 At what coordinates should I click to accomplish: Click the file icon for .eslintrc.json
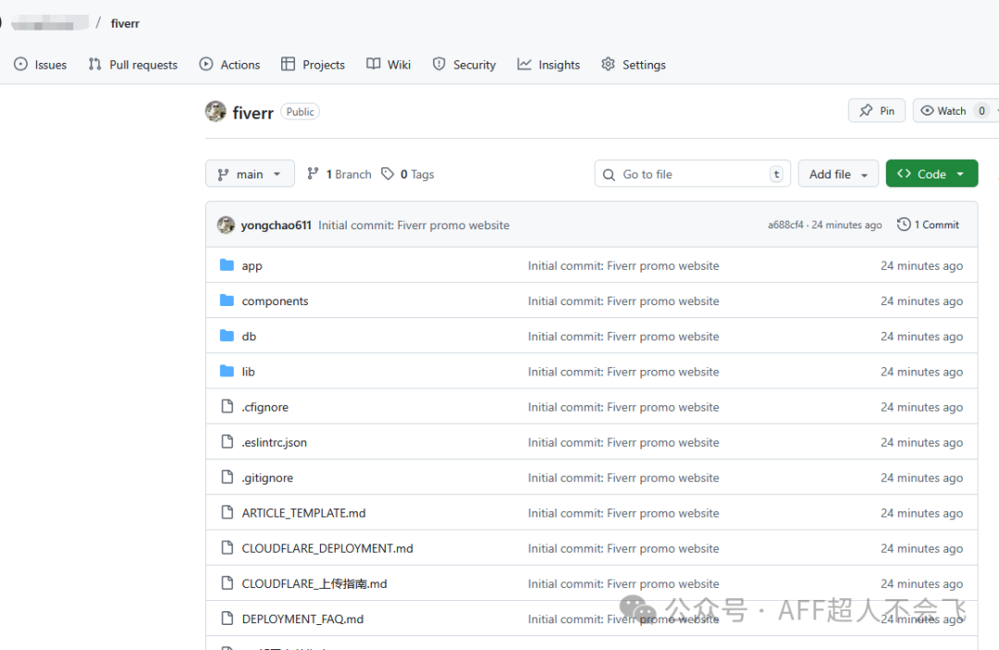(227, 442)
